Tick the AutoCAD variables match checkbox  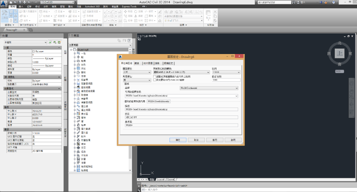click(155, 80)
